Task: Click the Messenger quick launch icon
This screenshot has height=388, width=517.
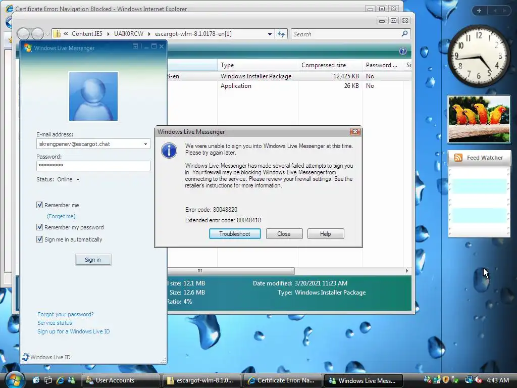Action: click(72, 380)
